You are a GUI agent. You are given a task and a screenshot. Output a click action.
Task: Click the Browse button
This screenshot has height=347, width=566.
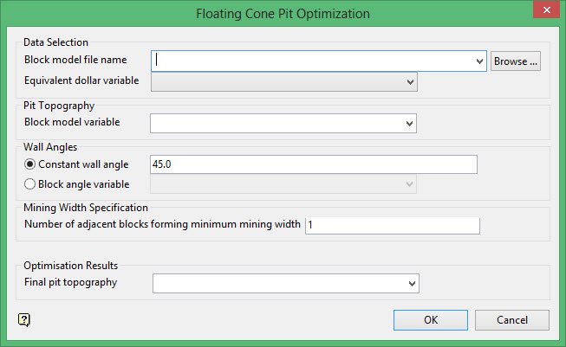[x=516, y=61]
